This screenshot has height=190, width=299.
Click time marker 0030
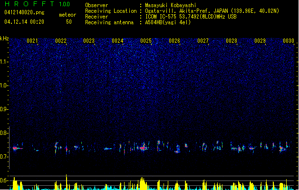(289, 41)
